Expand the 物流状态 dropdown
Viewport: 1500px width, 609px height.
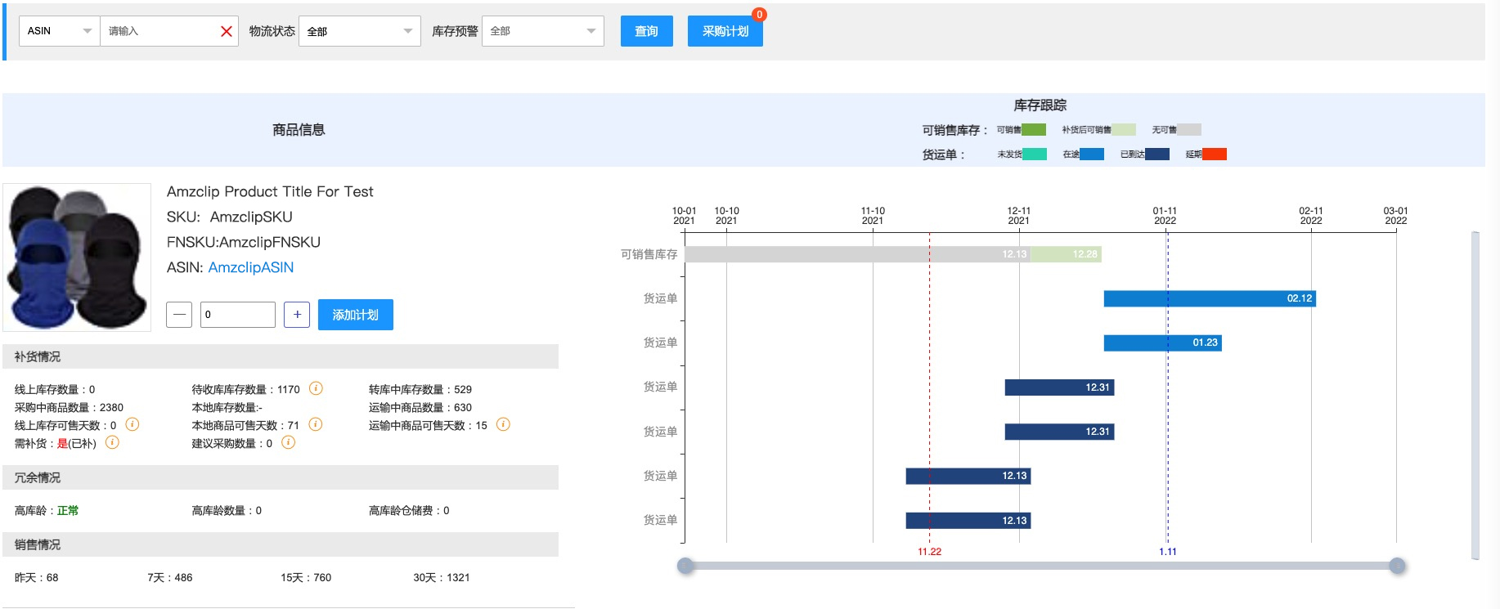tap(359, 31)
